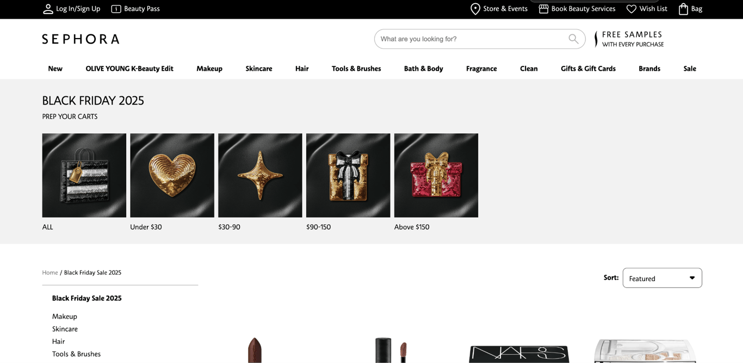This screenshot has width=743, height=363.
Task: Click the Beauty Pass card icon
Action: coord(116,9)
